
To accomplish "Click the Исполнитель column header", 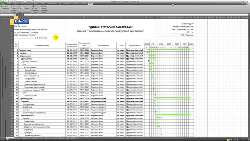I will (104, 45).
